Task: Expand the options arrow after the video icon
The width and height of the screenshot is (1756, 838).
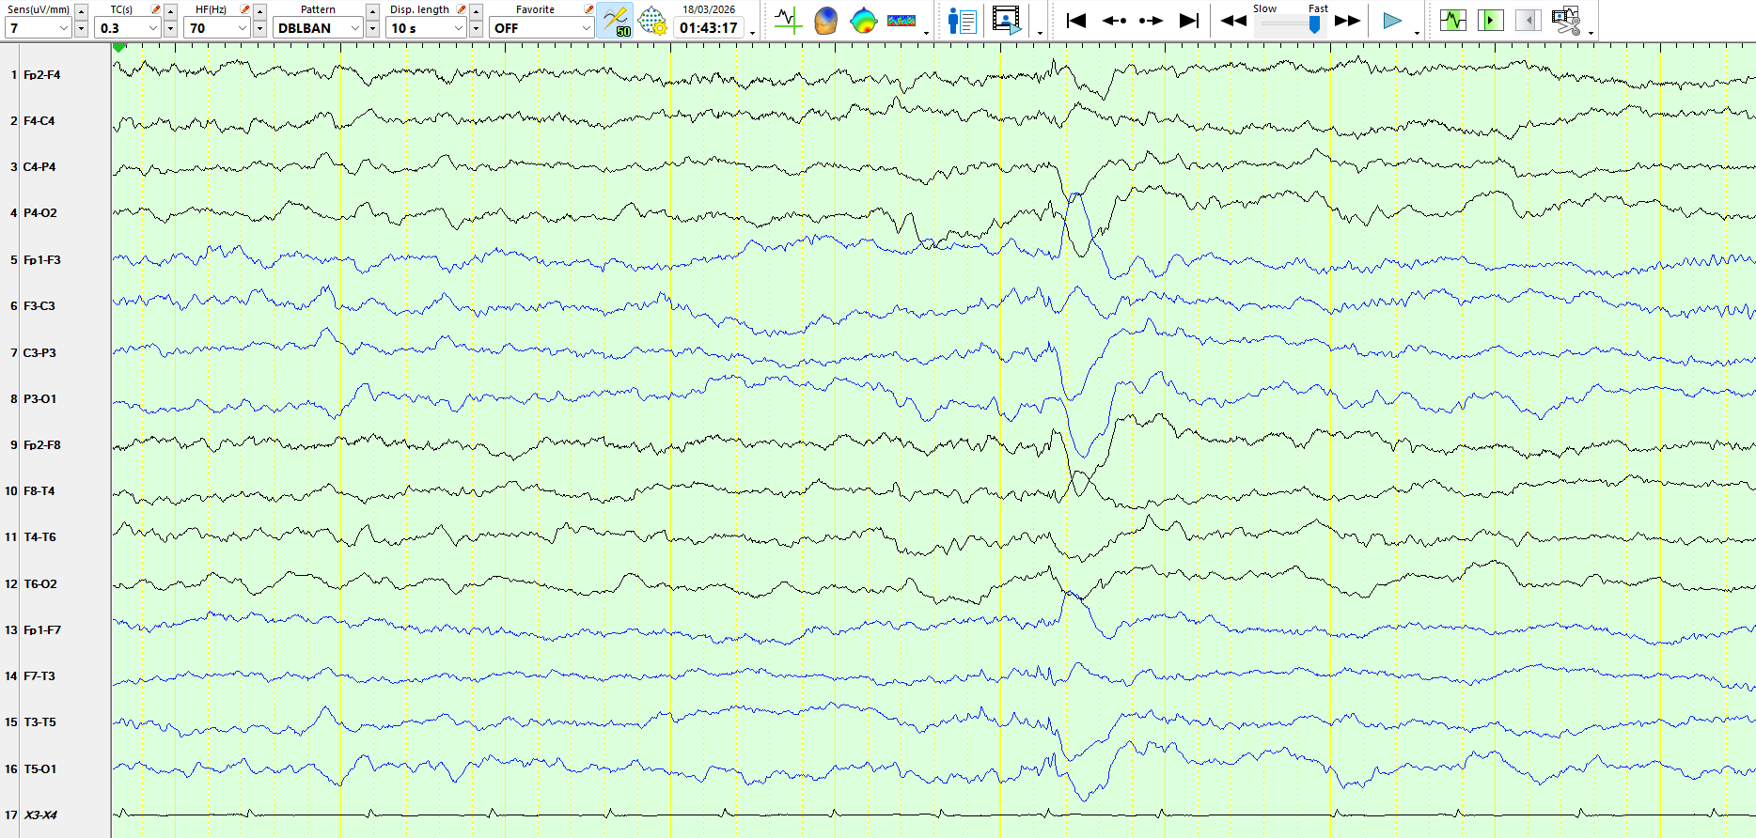Action: tap(1040, 33)
